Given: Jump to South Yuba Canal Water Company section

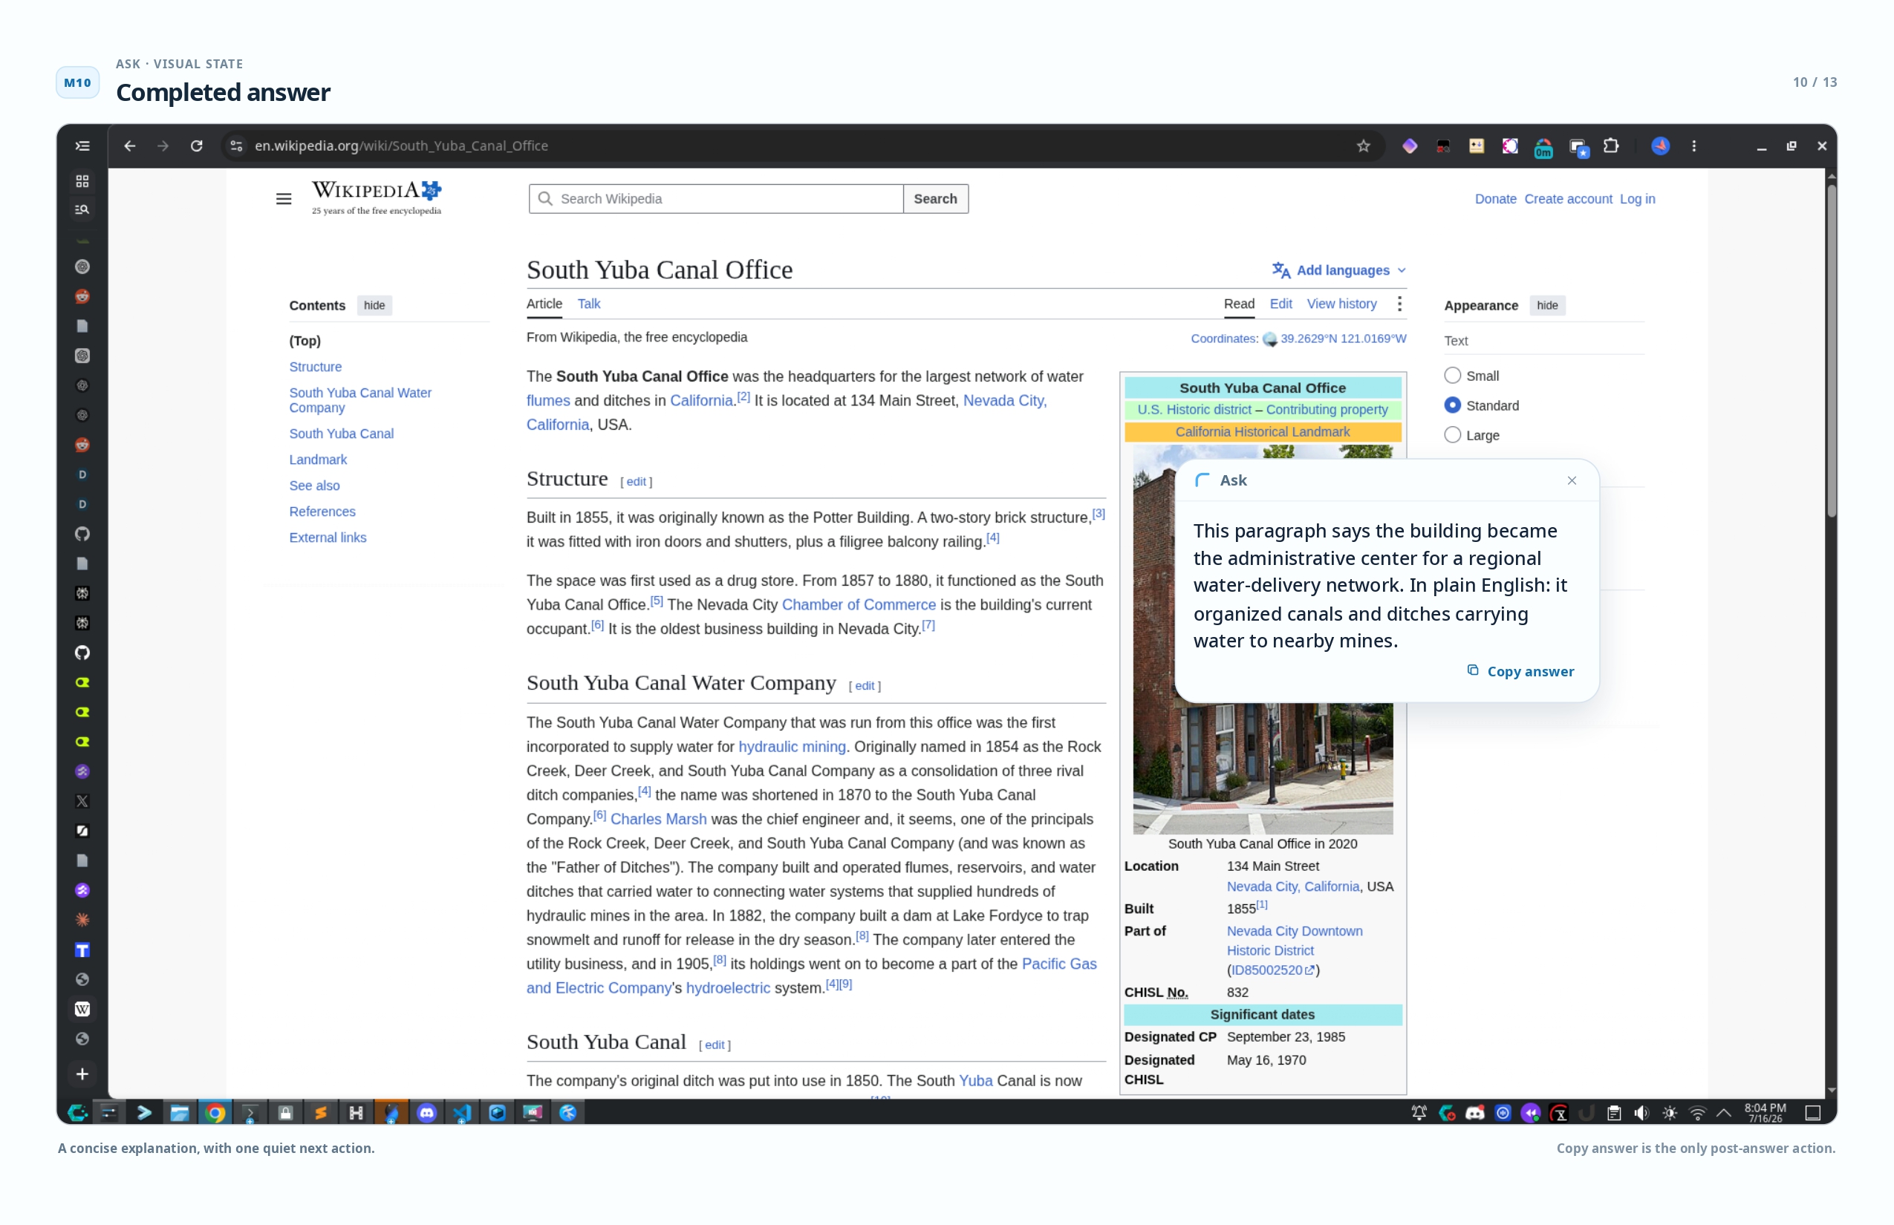Looking at the screenshot, I should coord(360,400).
